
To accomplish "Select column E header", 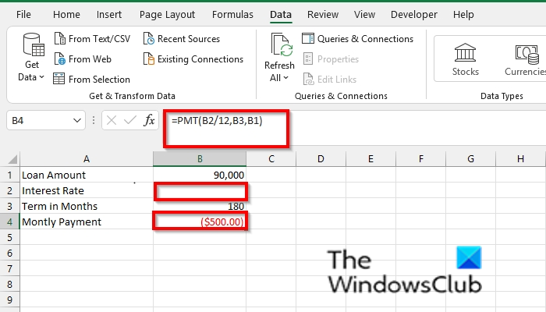I will coord(370,159).
